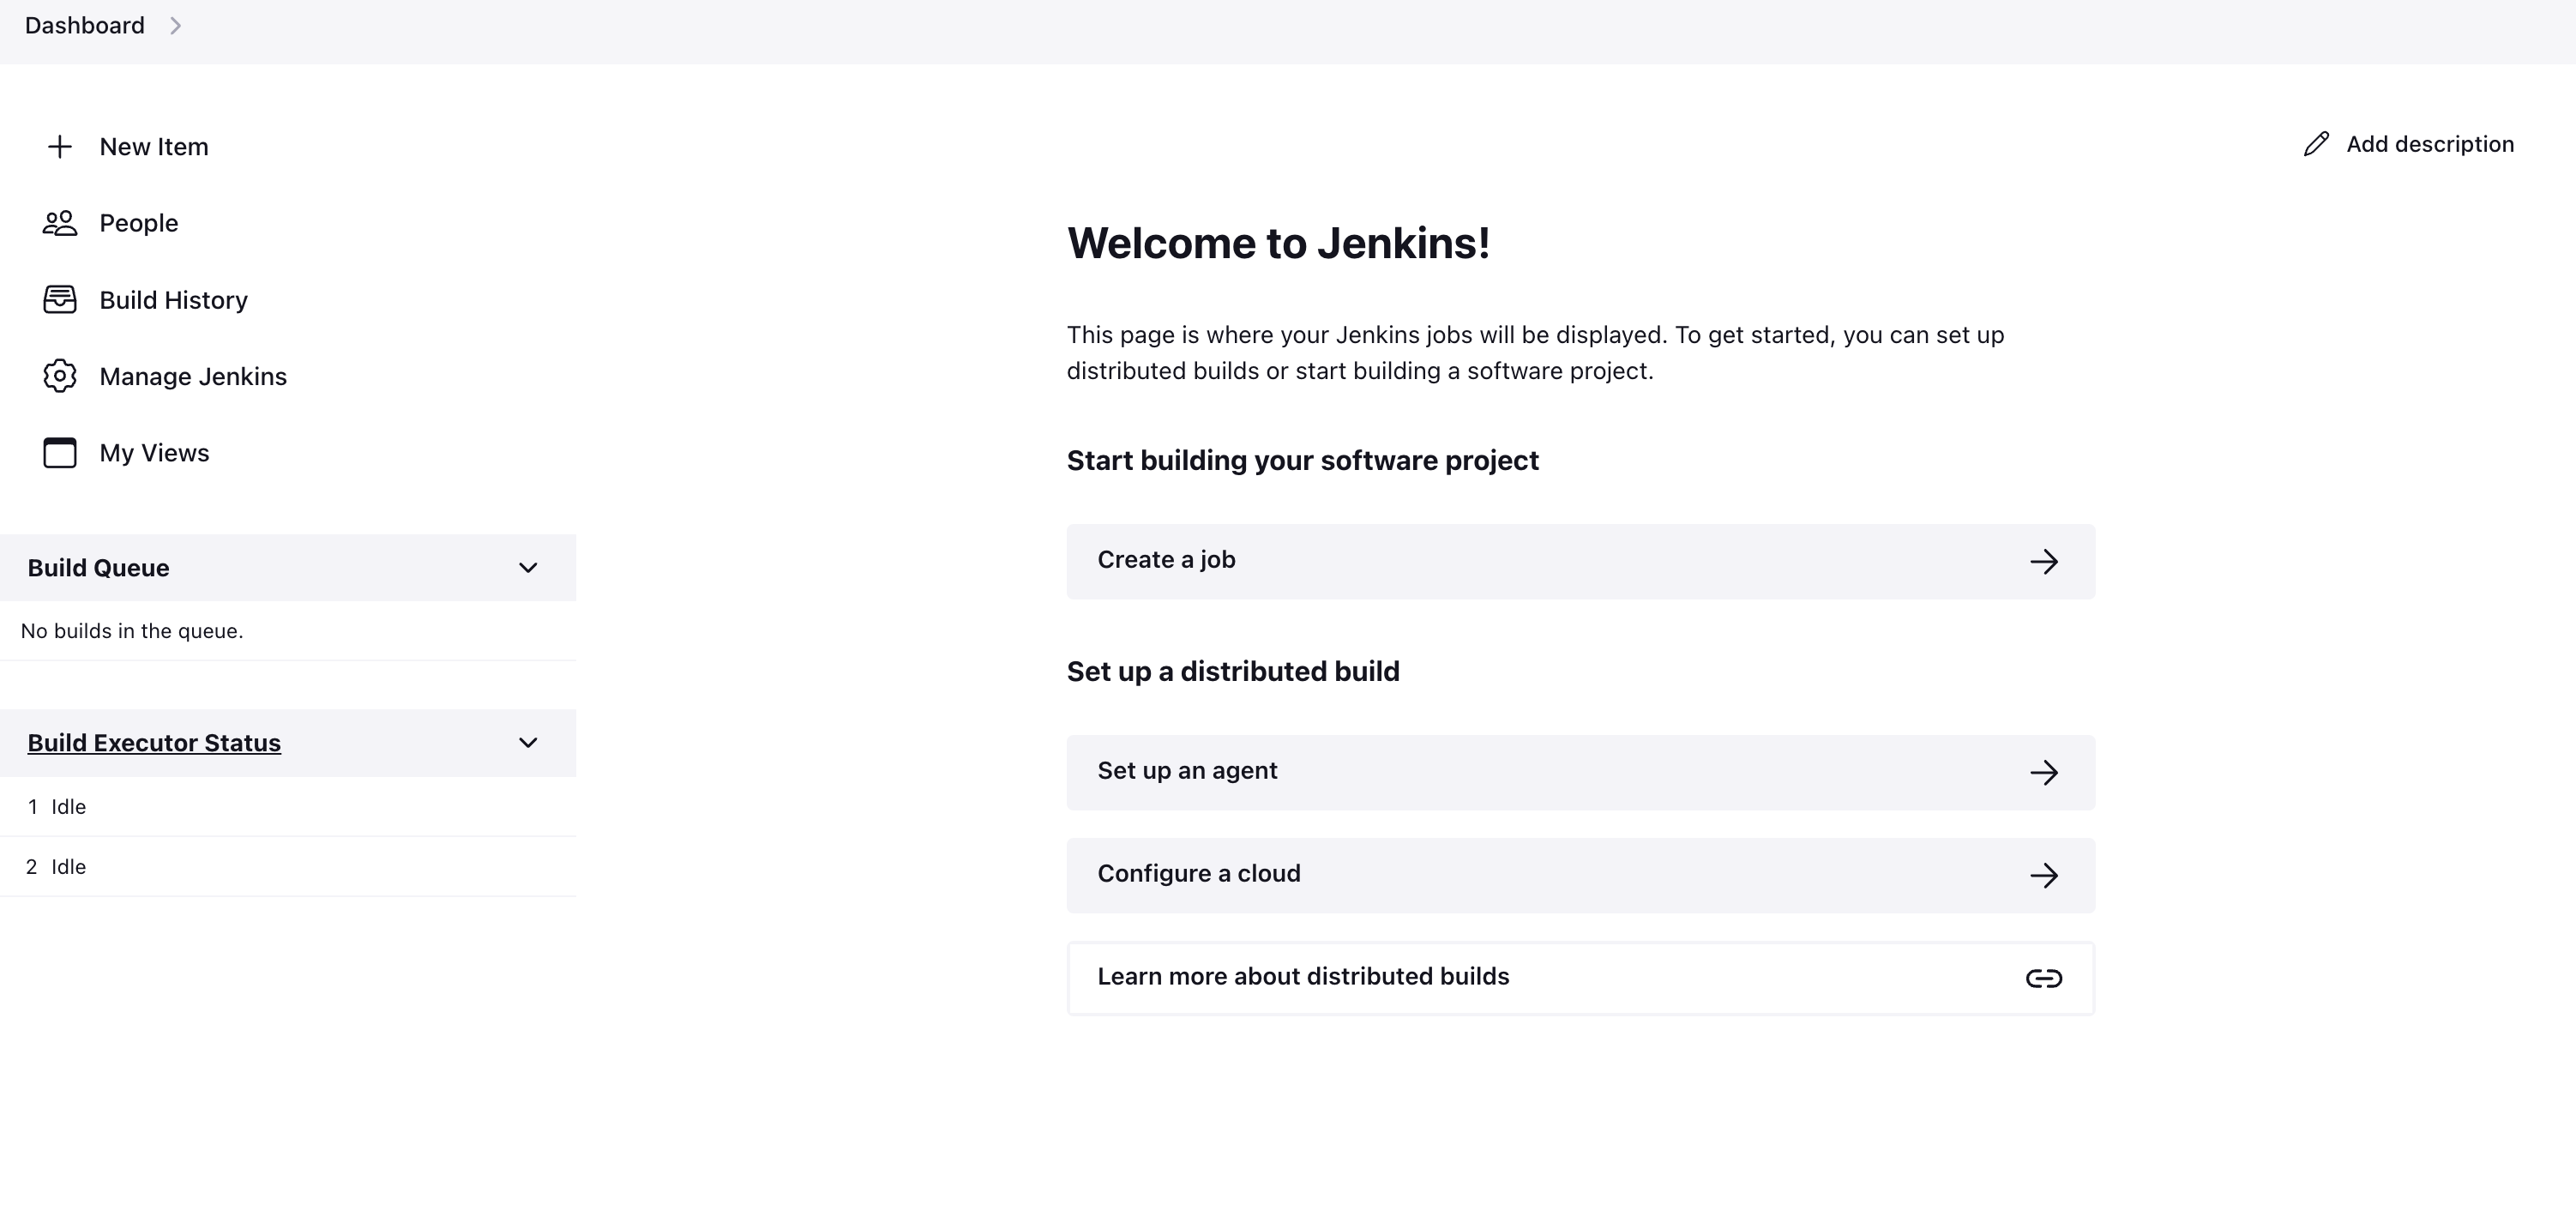2576x1223 pixels.
Task: Click the New Item plus icon
Action: click(x=60, y=147)
